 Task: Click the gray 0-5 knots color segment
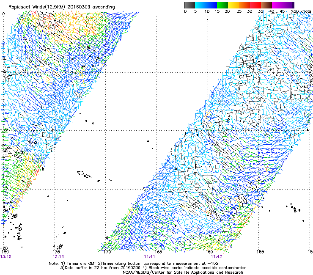189,5
